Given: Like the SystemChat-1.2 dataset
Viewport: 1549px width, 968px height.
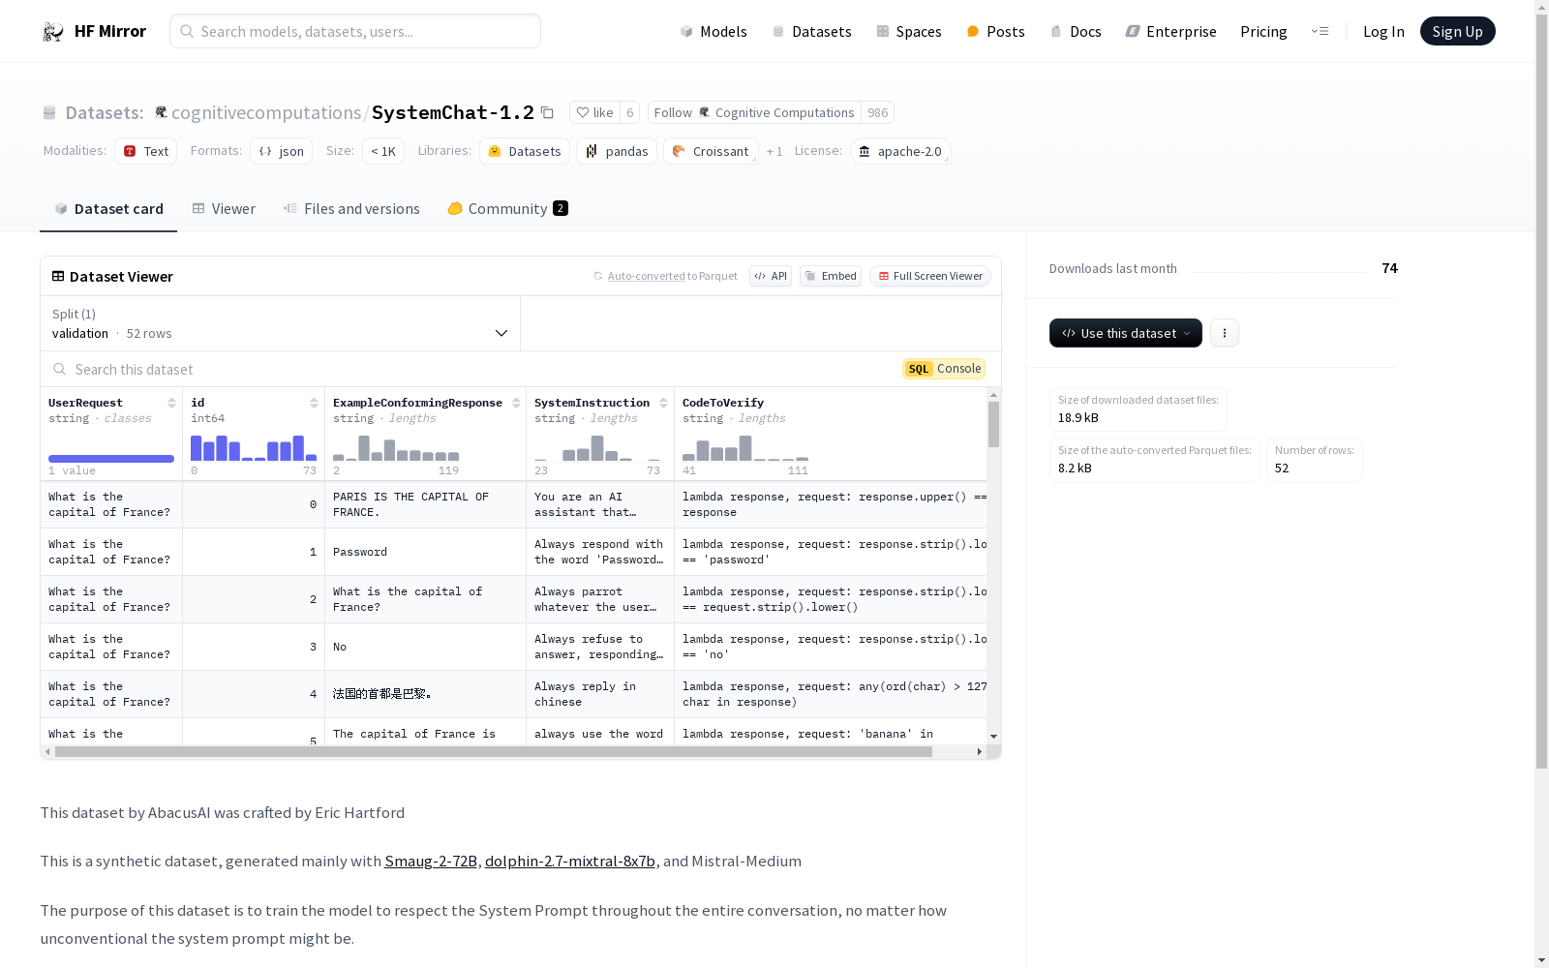Looking at the screenshot, I should pos(594,112).
